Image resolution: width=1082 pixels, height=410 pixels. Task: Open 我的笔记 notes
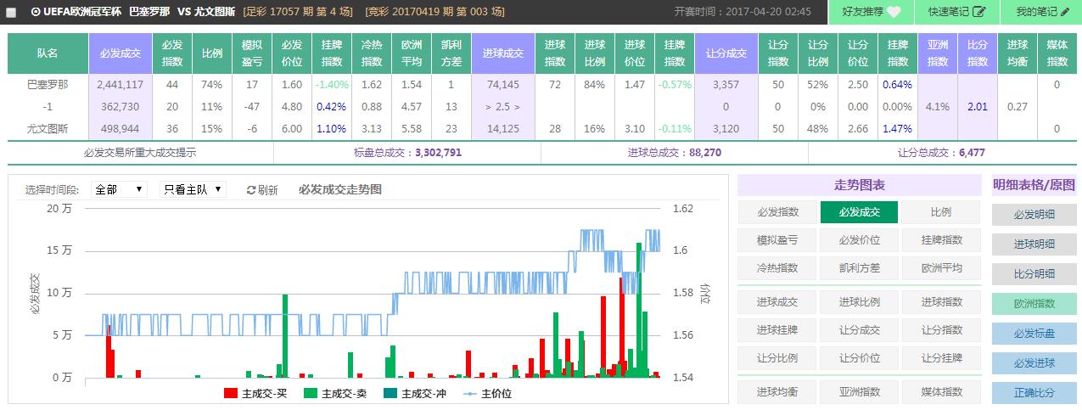[x=1043, y=12]
